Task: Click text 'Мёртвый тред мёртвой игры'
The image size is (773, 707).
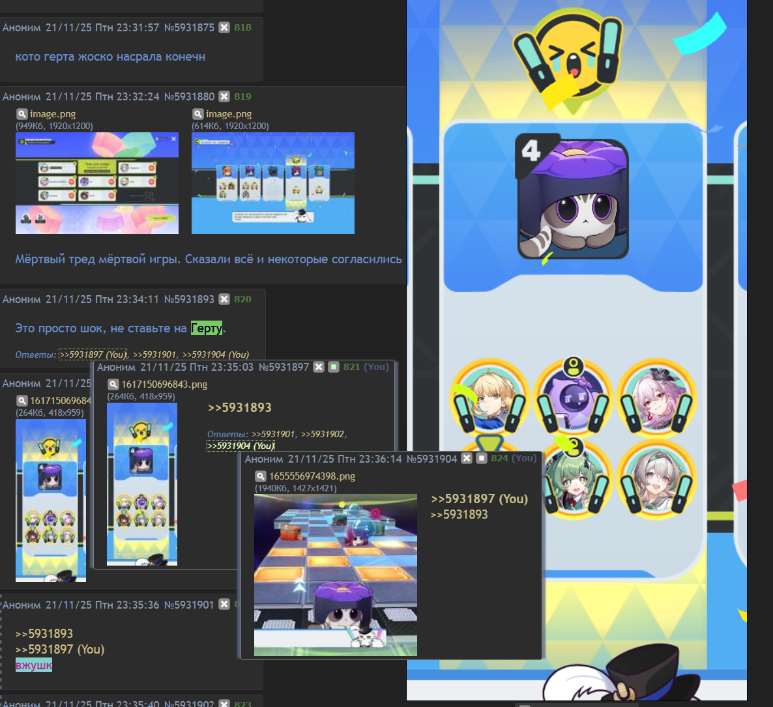Action: [98, 259]
